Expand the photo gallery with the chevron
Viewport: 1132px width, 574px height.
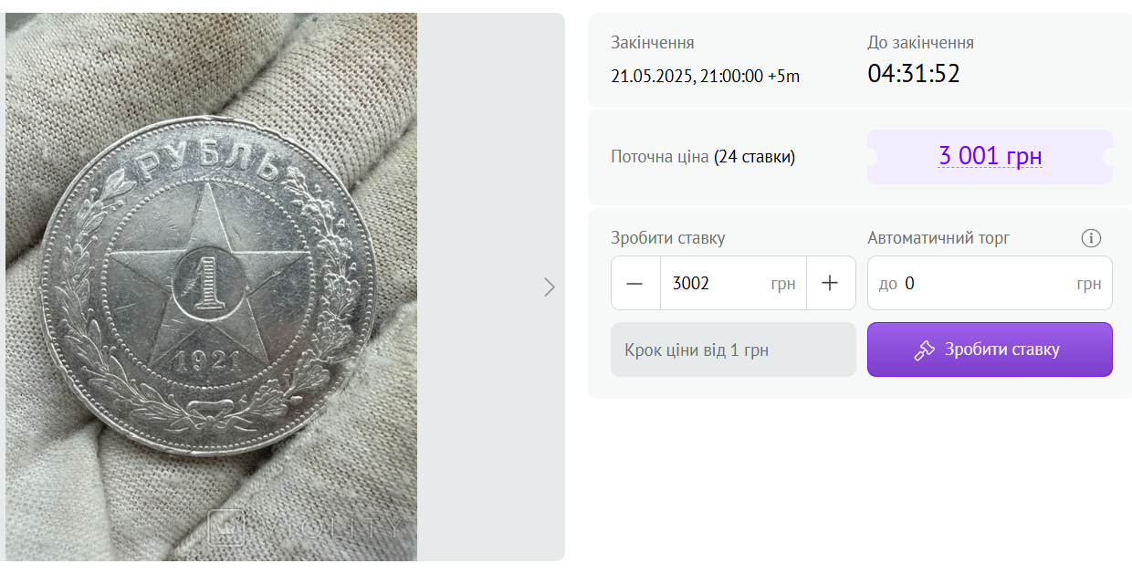pos(550,287)
